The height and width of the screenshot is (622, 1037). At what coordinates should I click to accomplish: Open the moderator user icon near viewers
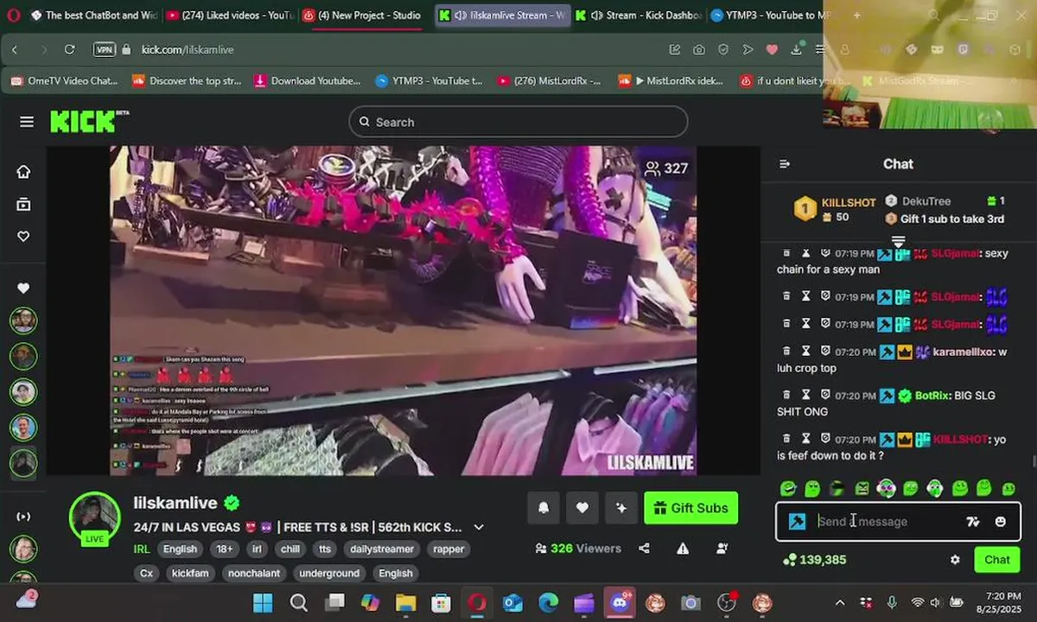(722, 549)
